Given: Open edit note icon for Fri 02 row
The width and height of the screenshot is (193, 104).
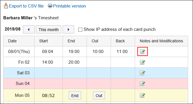Looking at the screenshot, I should pos(142,62).
